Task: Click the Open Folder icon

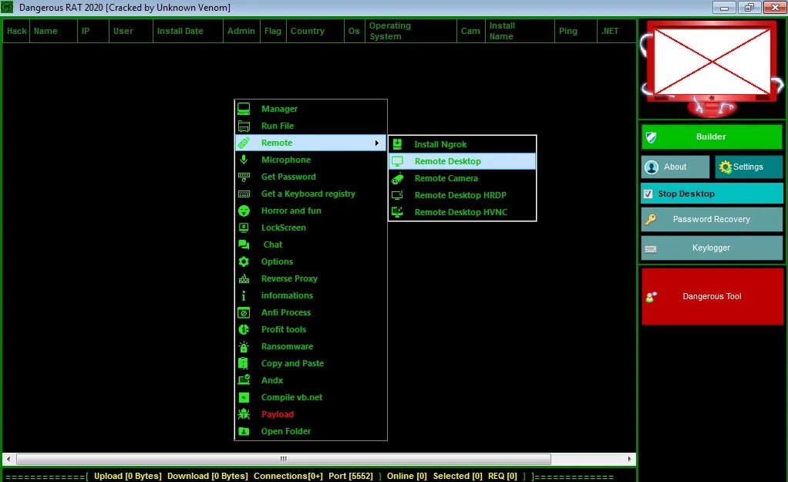Action: pos(244,431)
